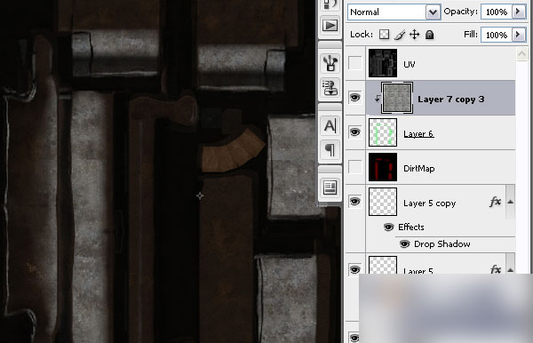Open the Character panel icon

click(x=330, y=126)
